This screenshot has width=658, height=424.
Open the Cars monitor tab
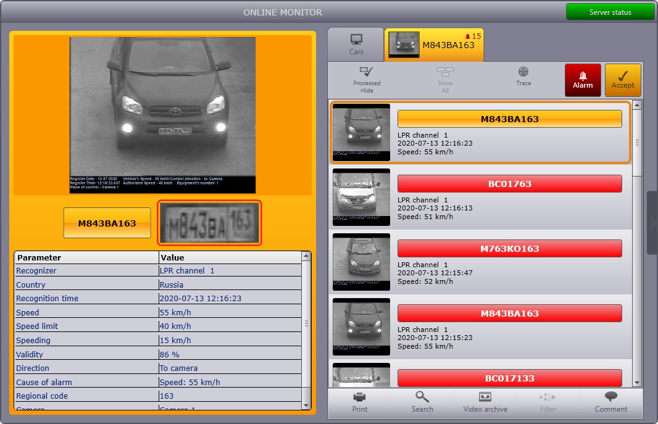coord(356,45)
